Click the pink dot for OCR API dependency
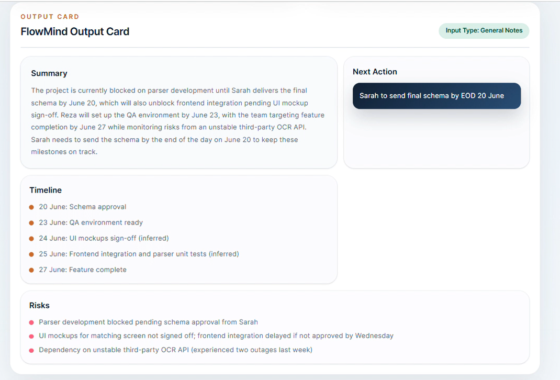This screenshot has width=560, height=380. click(x=31, y=350)
